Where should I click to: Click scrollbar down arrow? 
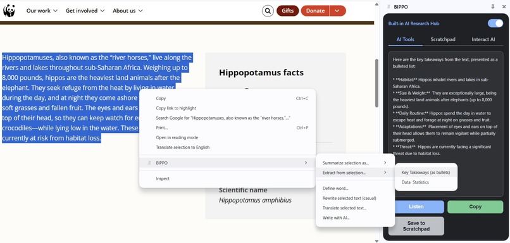click(377, 240)
